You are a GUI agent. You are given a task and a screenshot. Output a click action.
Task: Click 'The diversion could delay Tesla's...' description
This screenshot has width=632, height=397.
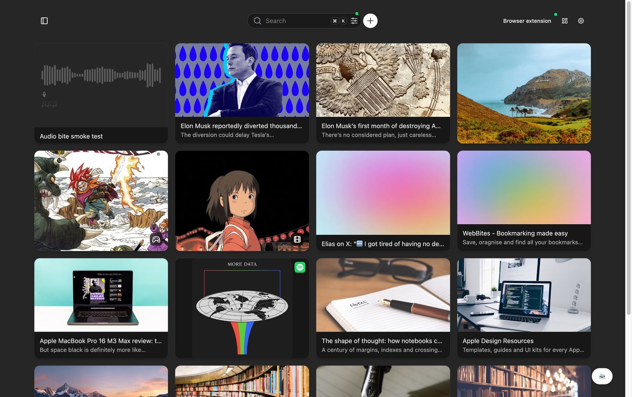227,135
